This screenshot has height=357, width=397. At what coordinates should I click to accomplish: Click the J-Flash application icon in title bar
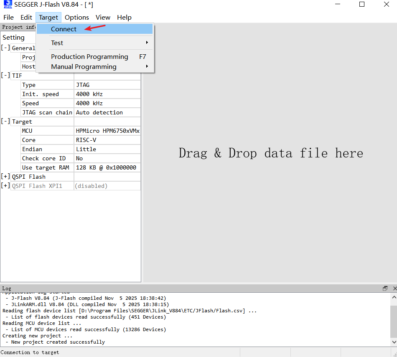click(8, 4)
